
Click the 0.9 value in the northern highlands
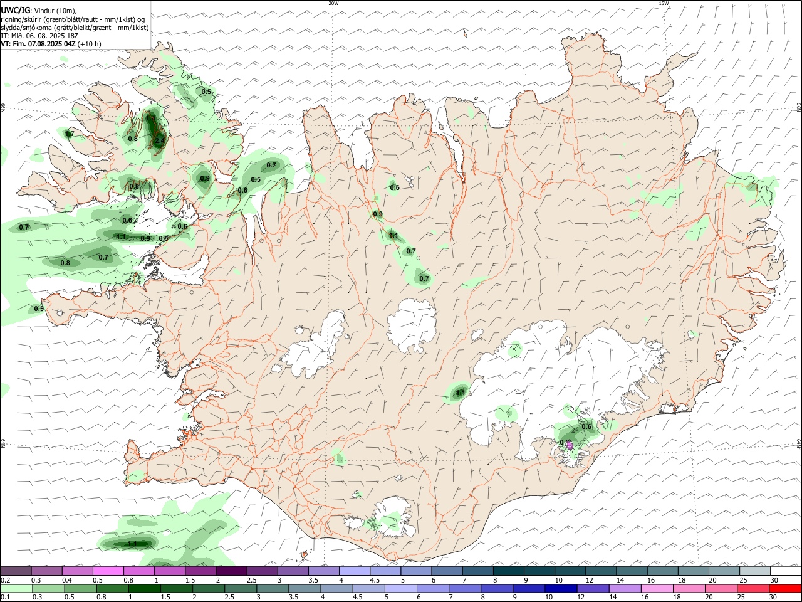point(378,214)
